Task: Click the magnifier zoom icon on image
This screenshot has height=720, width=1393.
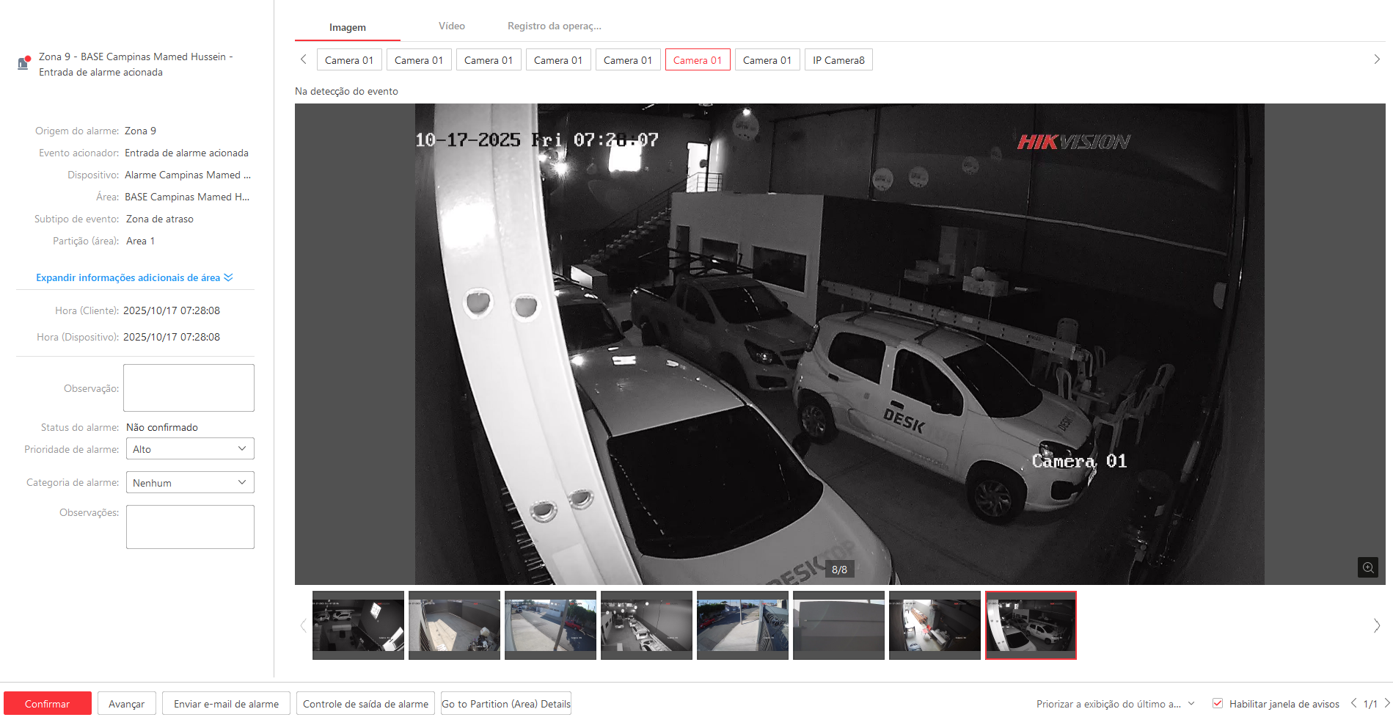Action: 1367,567
